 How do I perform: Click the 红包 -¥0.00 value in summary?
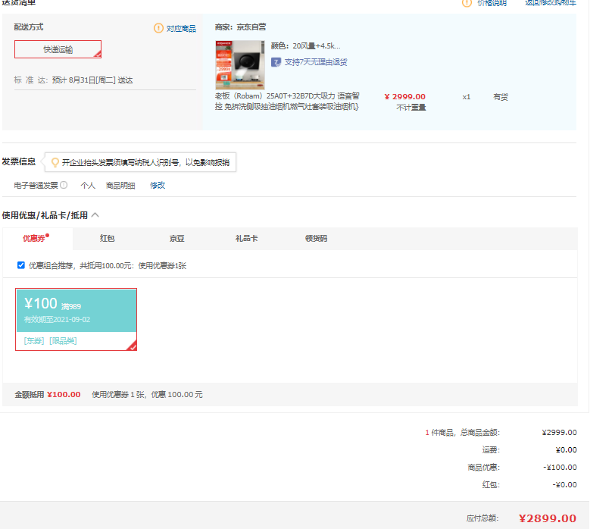point(564,484)
